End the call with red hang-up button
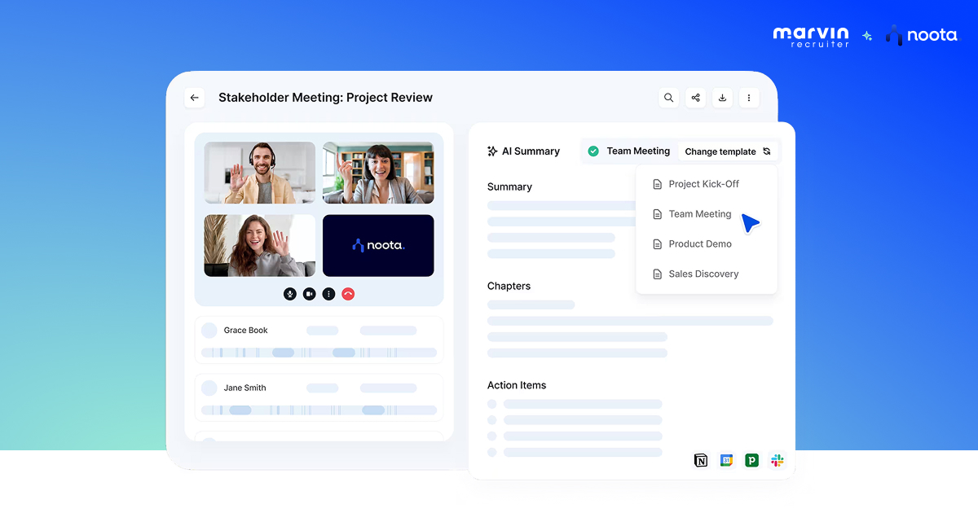Viewport: 978px width, 513px height. (x=348, y=294)
